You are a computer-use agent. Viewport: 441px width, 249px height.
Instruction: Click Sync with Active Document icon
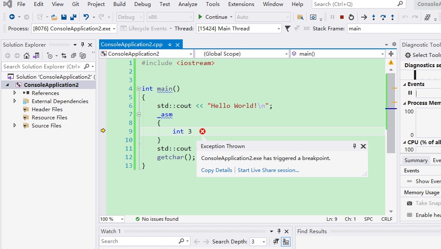pos(64,56)
